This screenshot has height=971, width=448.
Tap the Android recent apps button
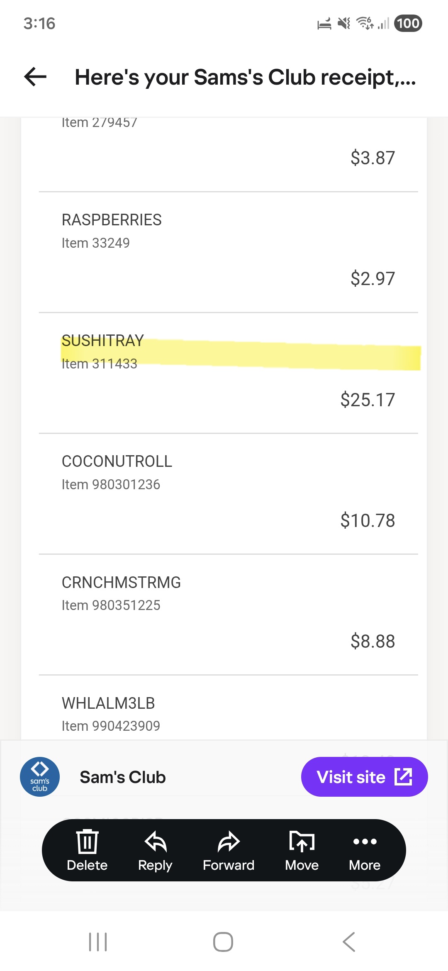[x=98, y=942]
